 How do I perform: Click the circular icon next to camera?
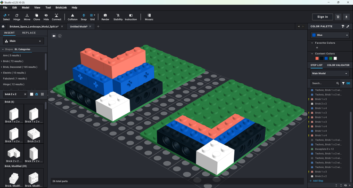(x=60, y=36)
